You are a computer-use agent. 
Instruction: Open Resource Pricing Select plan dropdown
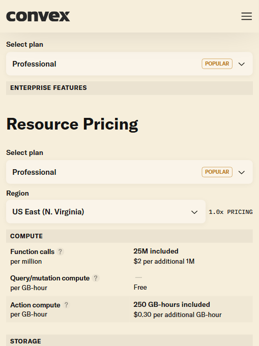tap(129, 172)
